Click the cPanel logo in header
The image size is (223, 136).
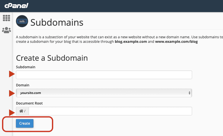coord(16,6)
